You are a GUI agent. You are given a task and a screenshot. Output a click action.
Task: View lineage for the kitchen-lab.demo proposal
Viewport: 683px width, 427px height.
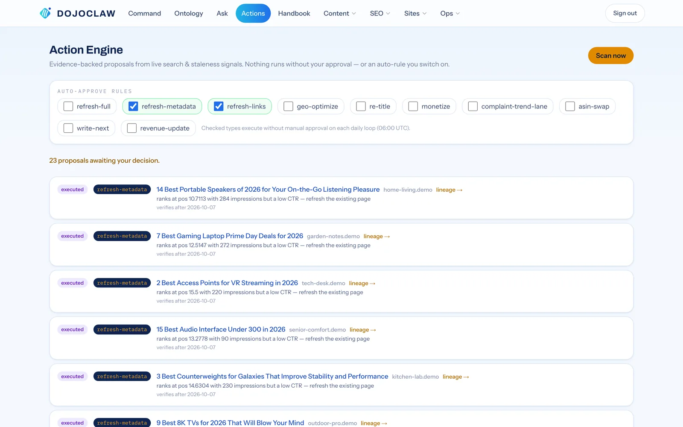456,377
